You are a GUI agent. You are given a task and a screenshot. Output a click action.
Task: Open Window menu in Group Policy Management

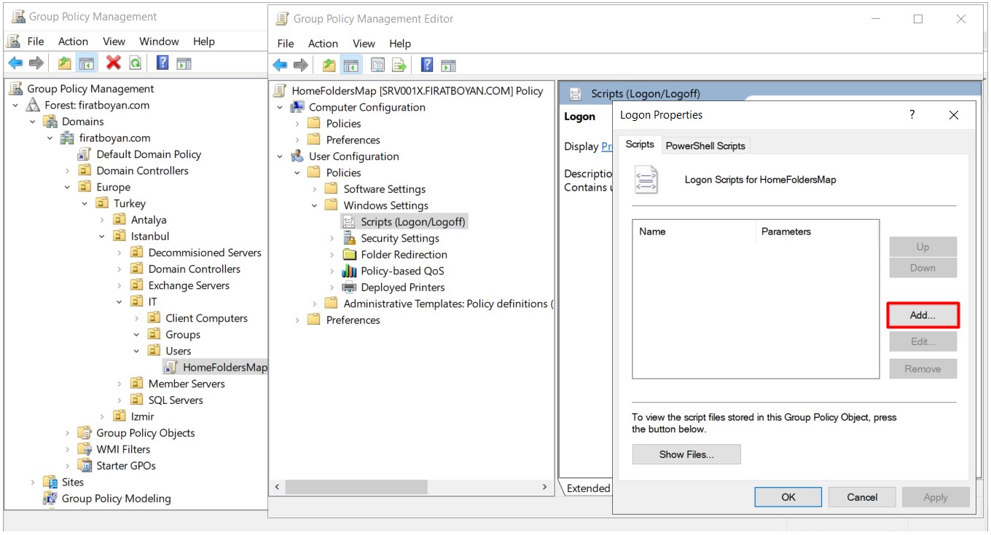coord(159,41)
